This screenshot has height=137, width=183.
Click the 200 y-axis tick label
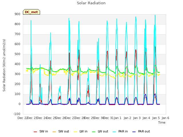click(x=17, y=84)
